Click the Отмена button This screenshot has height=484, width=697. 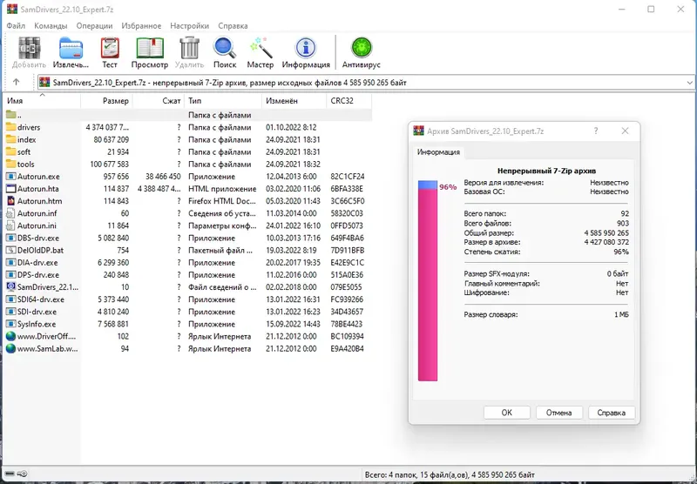click(x=558, y=413)
